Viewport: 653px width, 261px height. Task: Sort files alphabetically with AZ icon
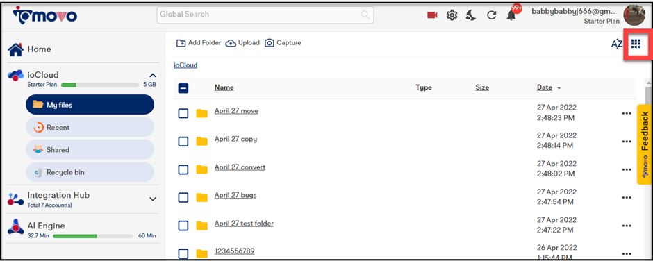coord(617,44)
